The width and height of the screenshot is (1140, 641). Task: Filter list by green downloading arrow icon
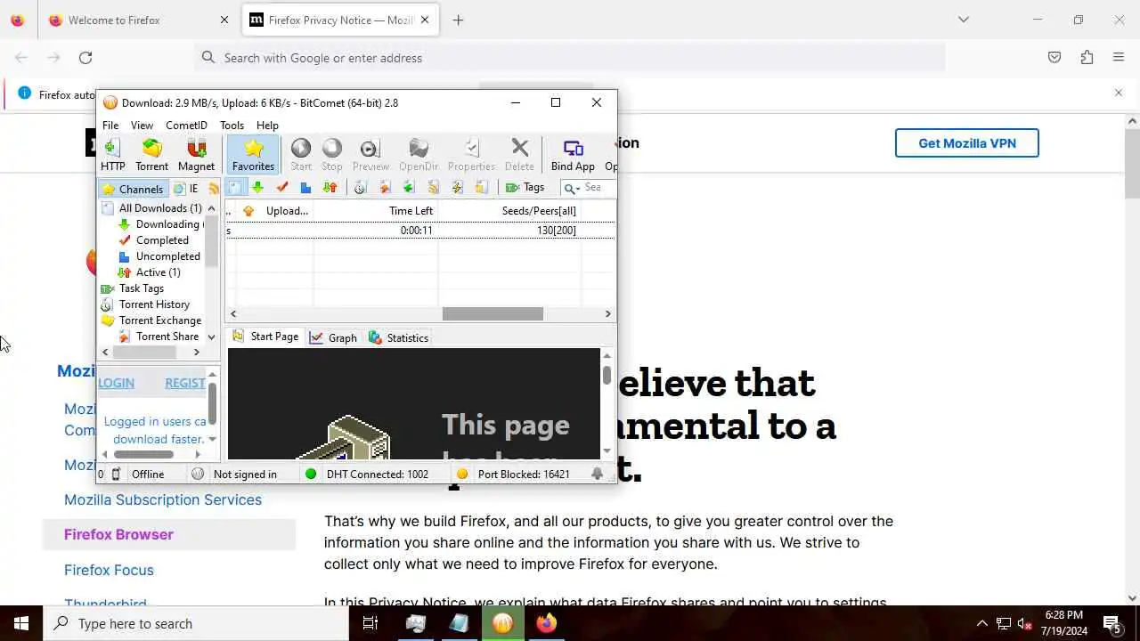258,187
